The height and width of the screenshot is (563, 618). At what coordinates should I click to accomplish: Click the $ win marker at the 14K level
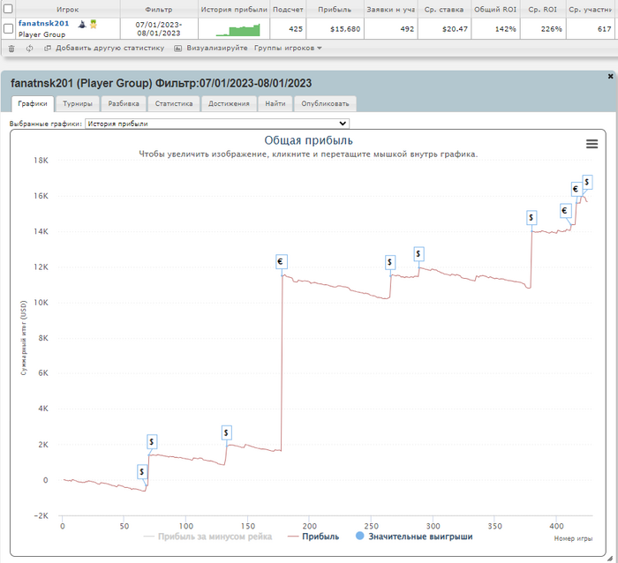pyautogui.click(x=531, y=217)
